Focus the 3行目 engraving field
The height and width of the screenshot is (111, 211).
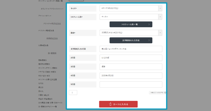(x=131, y=67)
